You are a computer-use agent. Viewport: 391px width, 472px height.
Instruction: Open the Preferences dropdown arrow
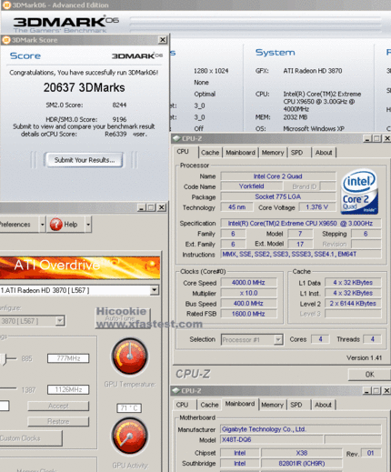point(43,225)
